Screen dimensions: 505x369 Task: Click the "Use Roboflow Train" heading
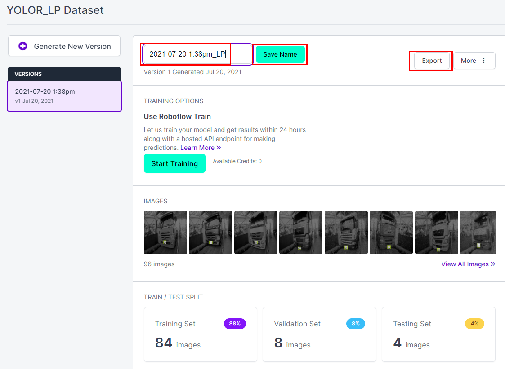pyautogui.click(x=177, y=116)
